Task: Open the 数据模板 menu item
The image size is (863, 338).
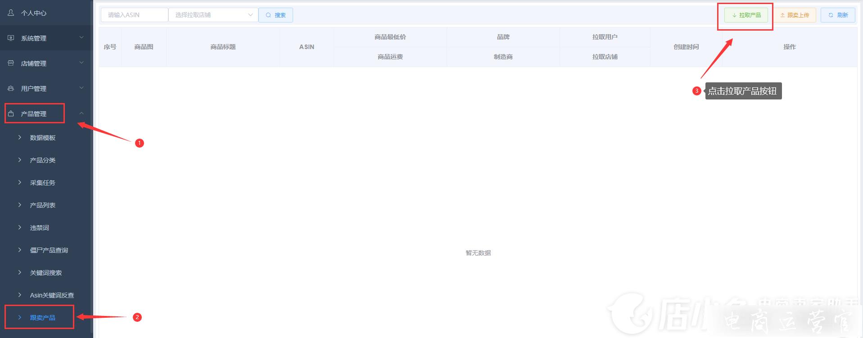Action: coord(43,138)
